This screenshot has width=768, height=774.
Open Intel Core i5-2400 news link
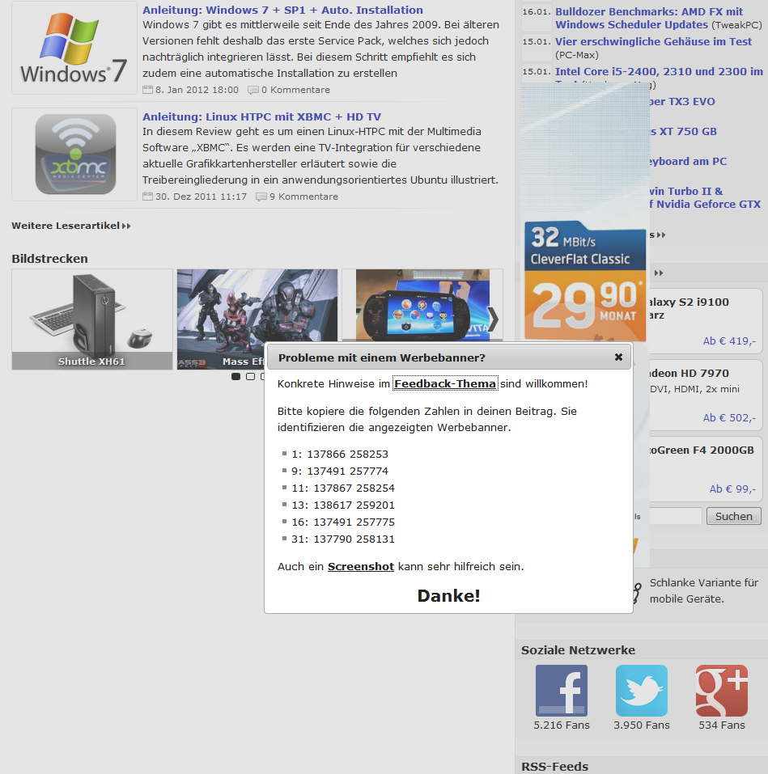[x=659, y=71]
